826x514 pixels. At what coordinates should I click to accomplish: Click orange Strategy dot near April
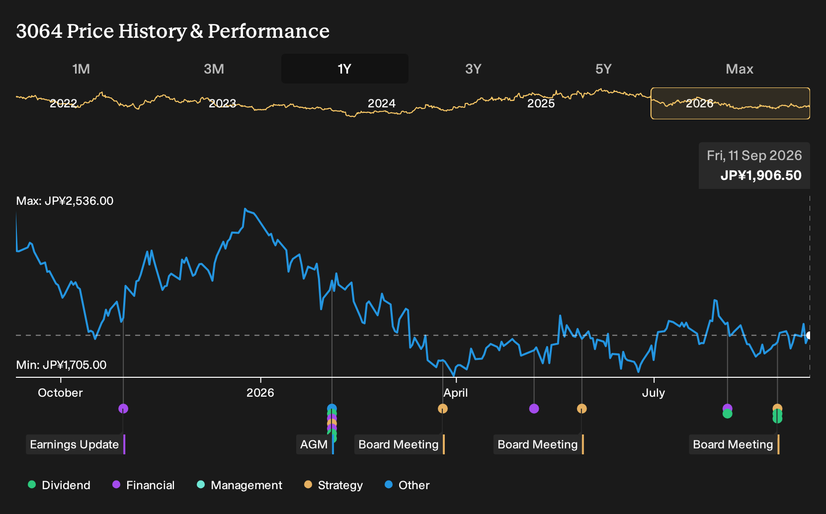[x=443, y=409]
